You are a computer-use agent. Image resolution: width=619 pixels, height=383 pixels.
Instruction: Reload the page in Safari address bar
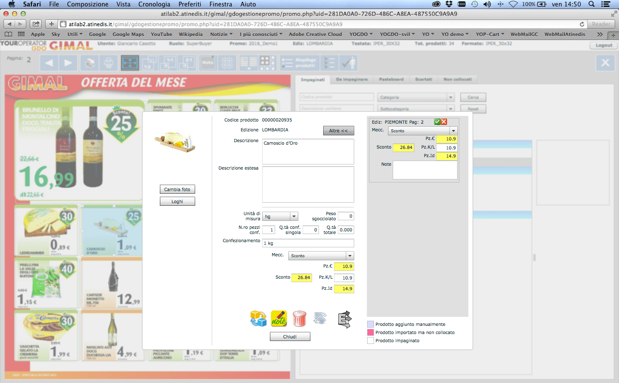582,24
